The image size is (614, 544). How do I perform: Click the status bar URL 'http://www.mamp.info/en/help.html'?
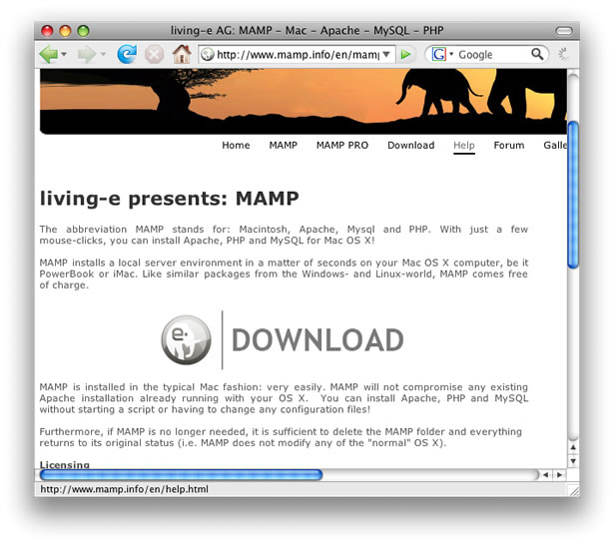[x=124, y=489]
